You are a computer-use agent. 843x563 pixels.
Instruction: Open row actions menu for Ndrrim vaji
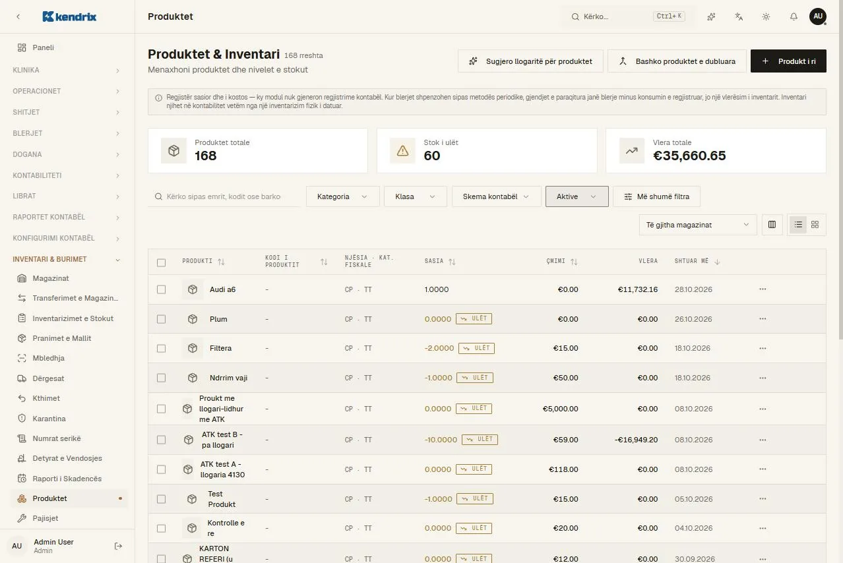[x=763, y=378]
